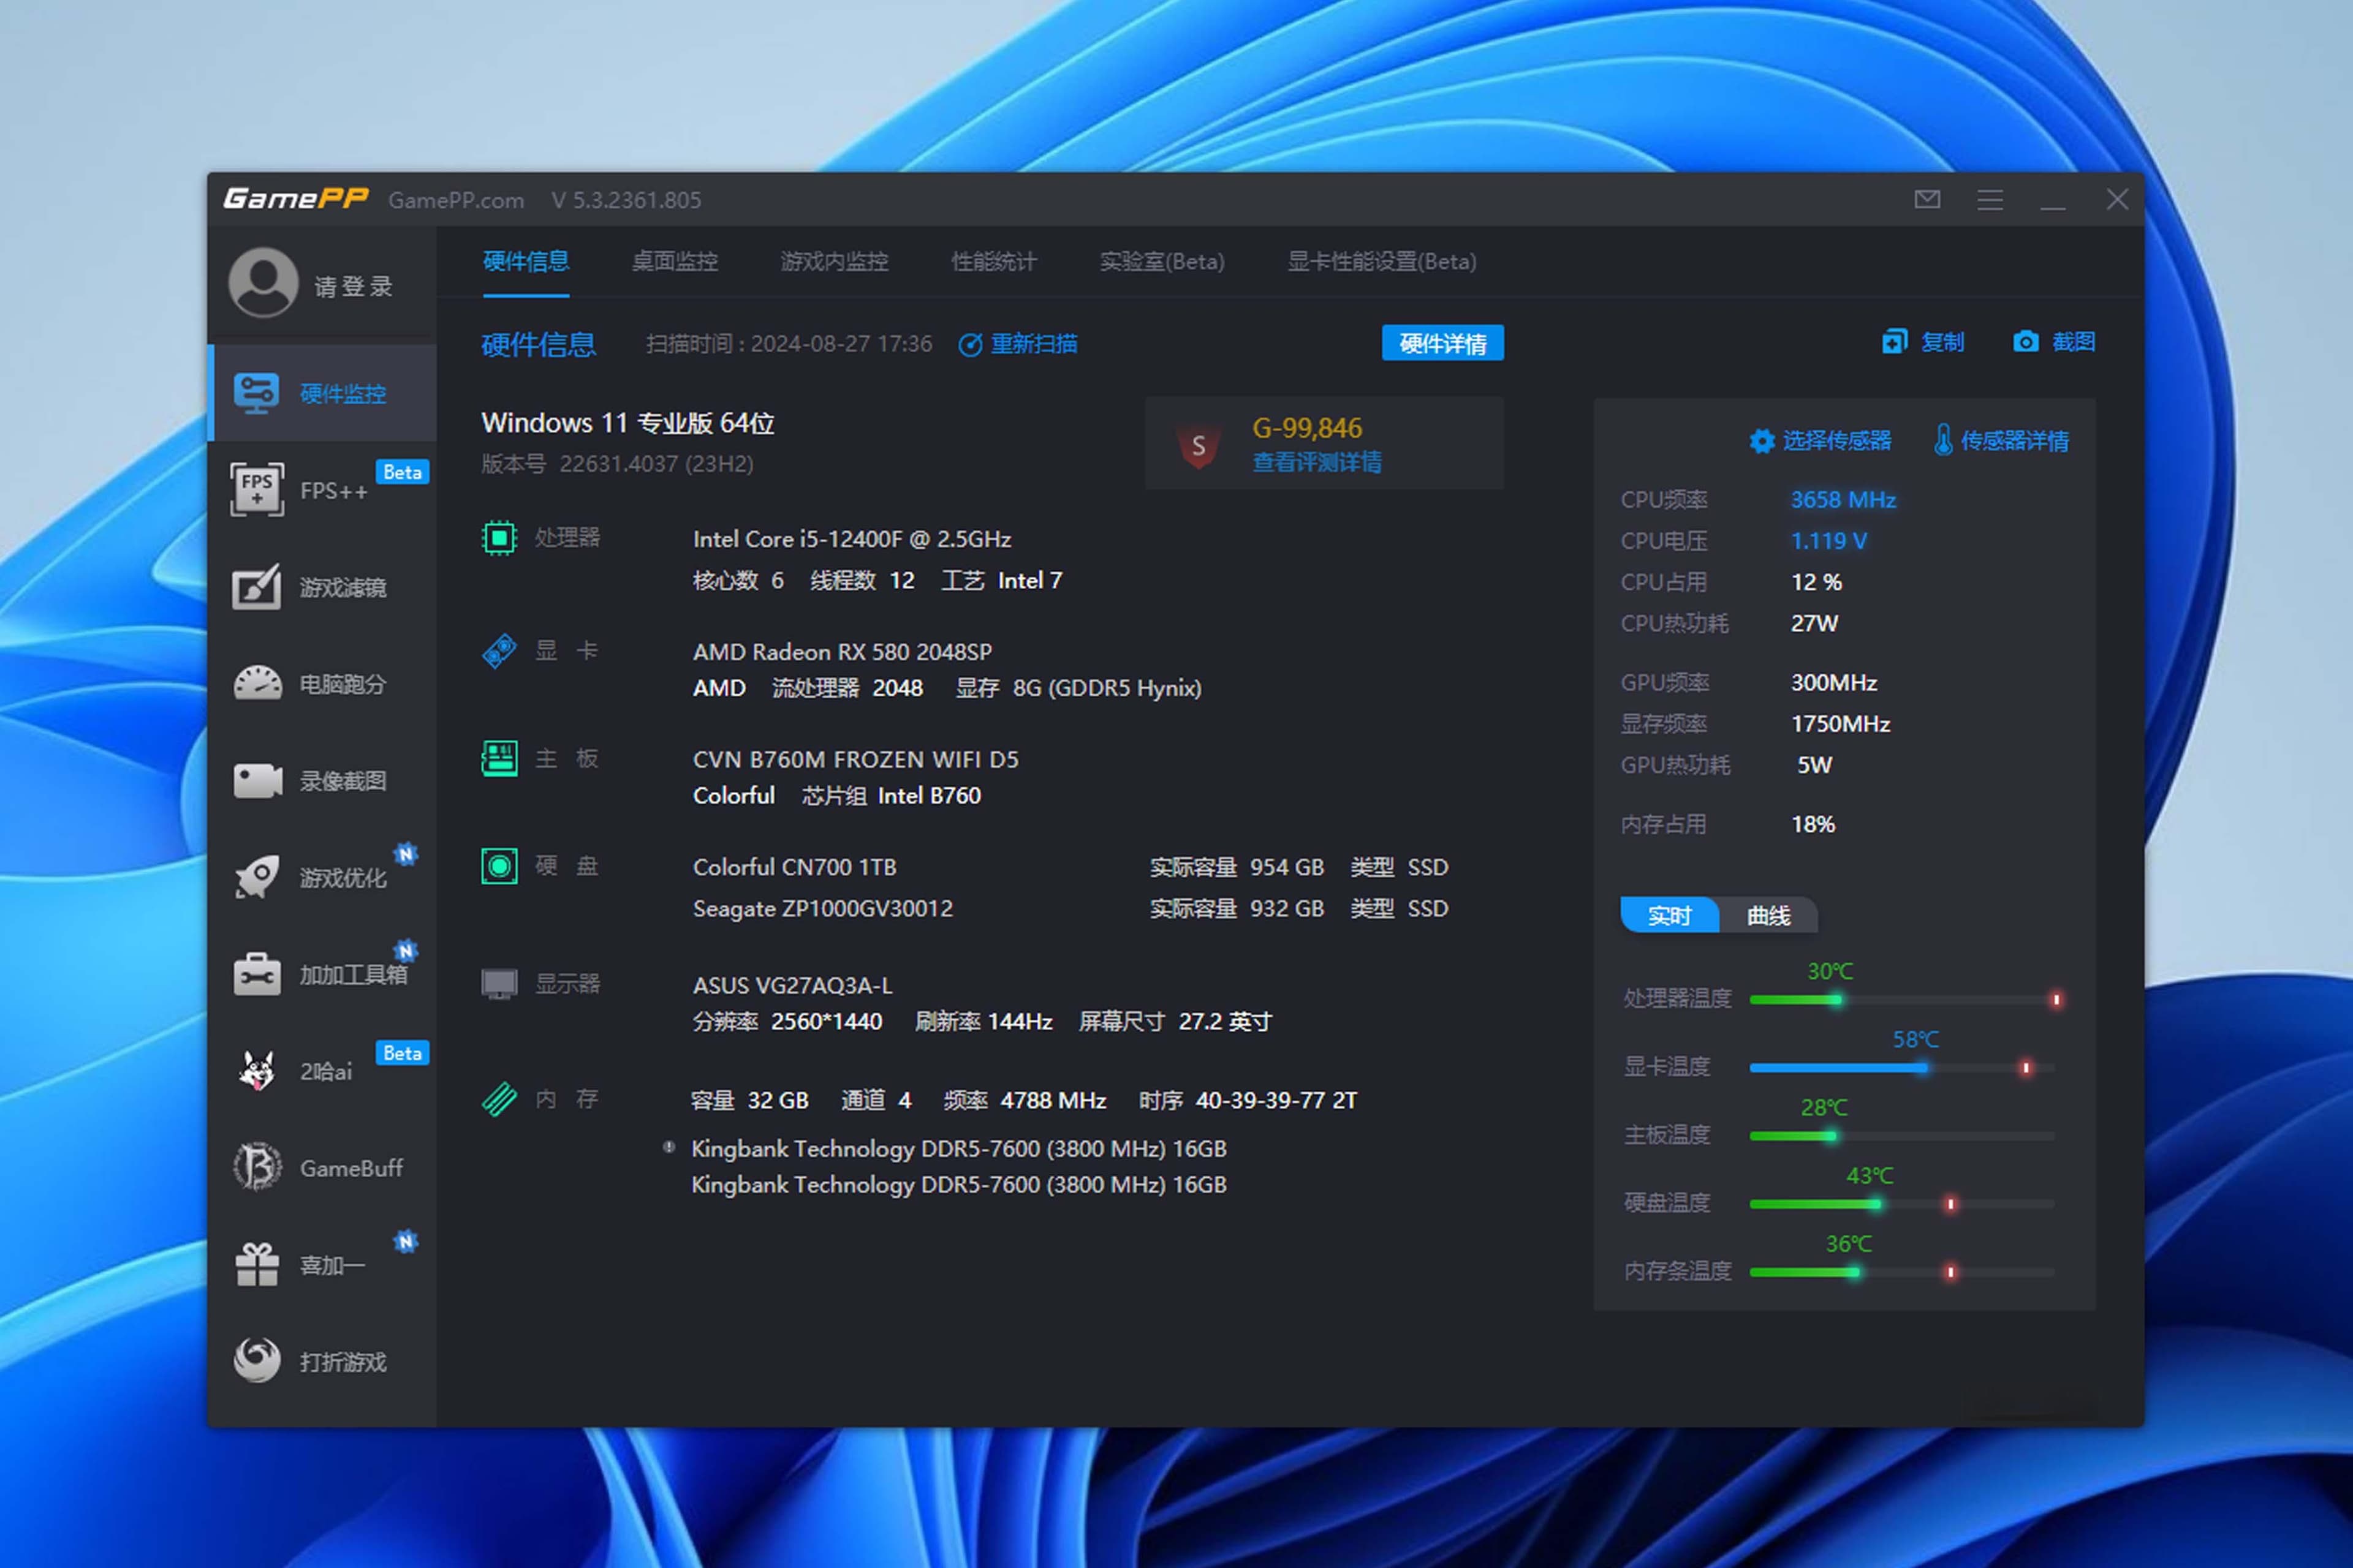Click the 重新扫描 rescan link
Viewport: 2353px width, 1568px height.
(1034, 344)
